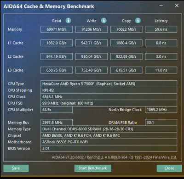The image size is (184, 179).
Task: Click the Motherboard ASRock B650E PG-ITX field
Action: tap(109, 142)
